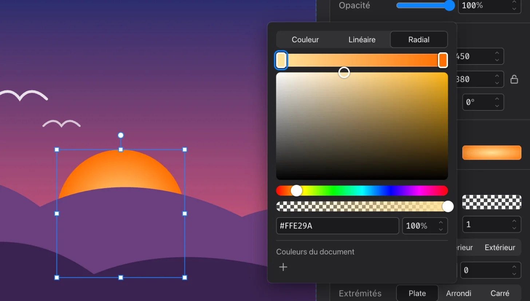
Task: Click the rotation handle above the sun
Action: click(121, 135)
